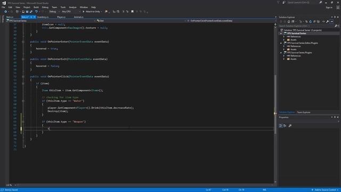This screenshot has height=192, width=341.
Task: Expand Assets under FPS Survival Series
Action: click(x=284, y=40)
